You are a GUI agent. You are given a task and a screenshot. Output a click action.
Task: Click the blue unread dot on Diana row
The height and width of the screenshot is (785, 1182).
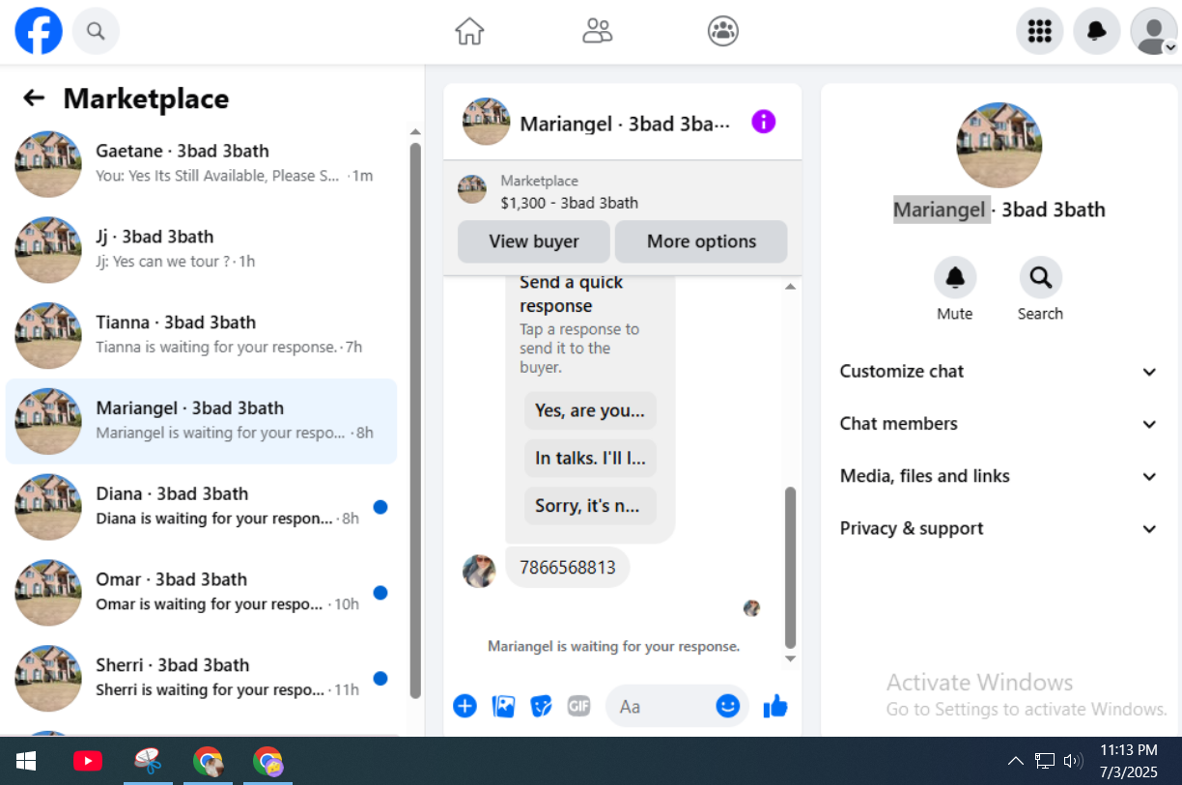pyautogui.click(x=380, y=507)
